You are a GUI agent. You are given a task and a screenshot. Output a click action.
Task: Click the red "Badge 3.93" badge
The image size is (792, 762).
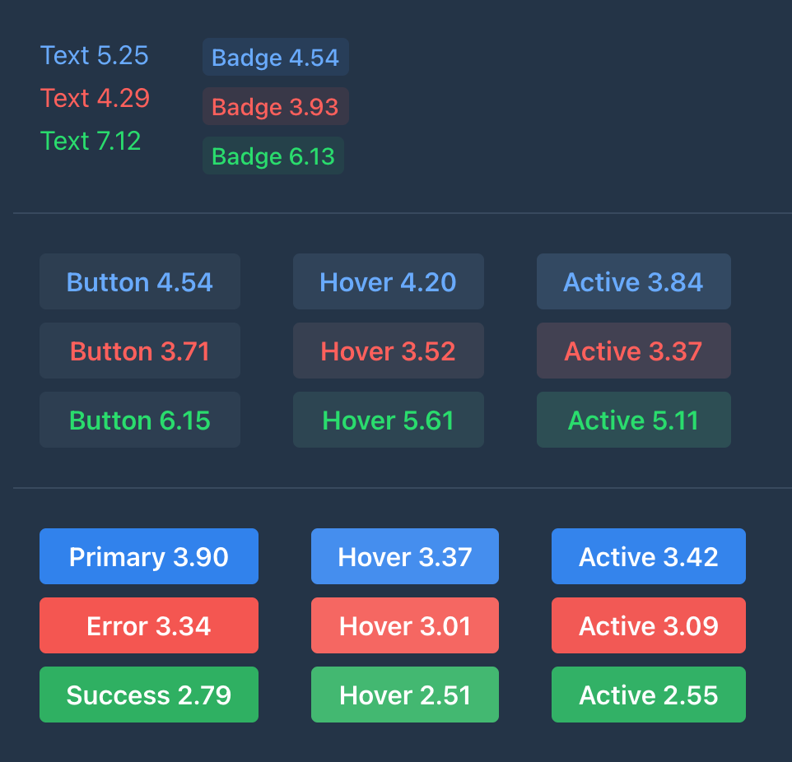[275, 106]
